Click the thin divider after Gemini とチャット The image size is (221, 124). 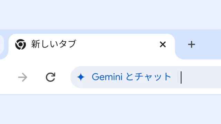(178, 77)
